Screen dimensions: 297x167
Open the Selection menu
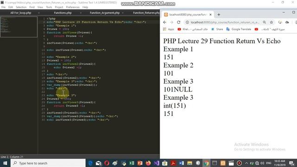[21, 7]
